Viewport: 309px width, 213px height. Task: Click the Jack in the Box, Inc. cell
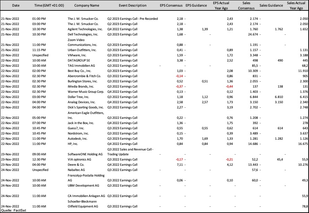click(81, 123)
